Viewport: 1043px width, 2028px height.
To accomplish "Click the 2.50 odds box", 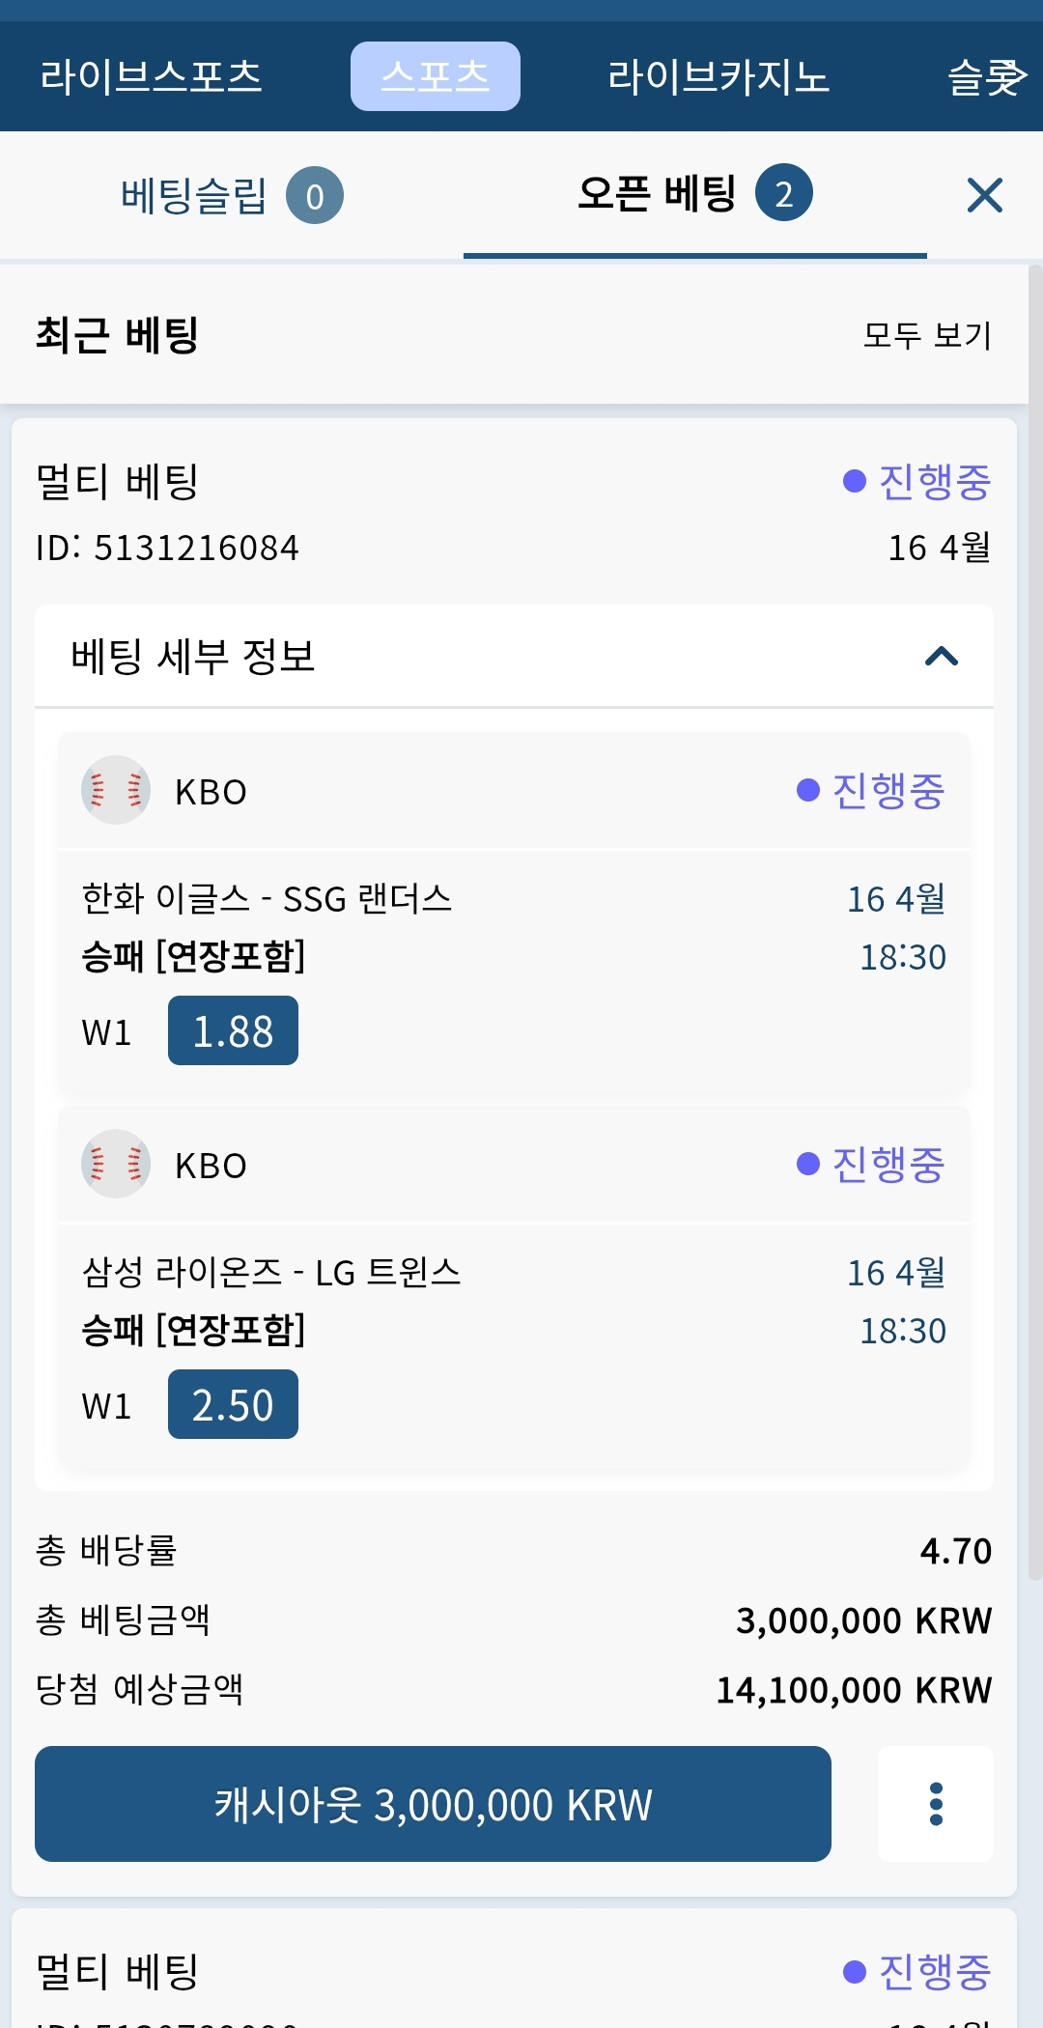I will click(233, 1405).
